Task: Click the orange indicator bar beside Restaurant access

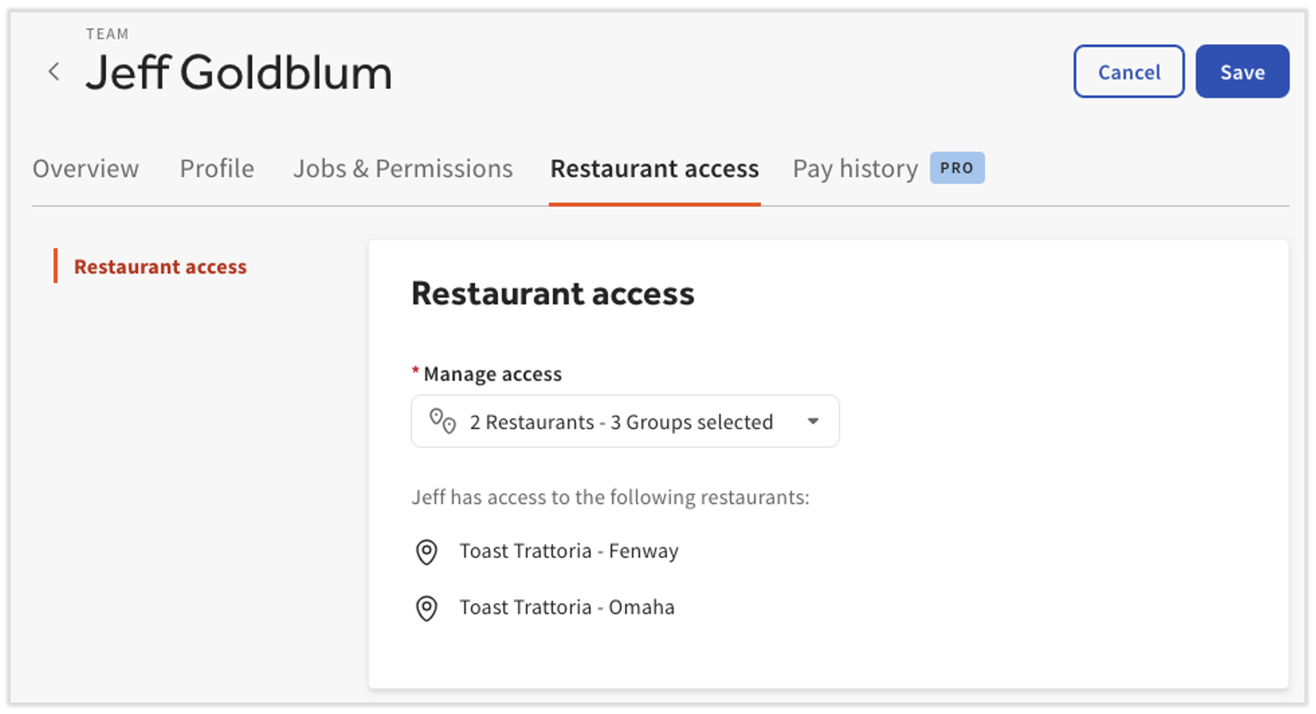Action: click(x=55, y=266)
